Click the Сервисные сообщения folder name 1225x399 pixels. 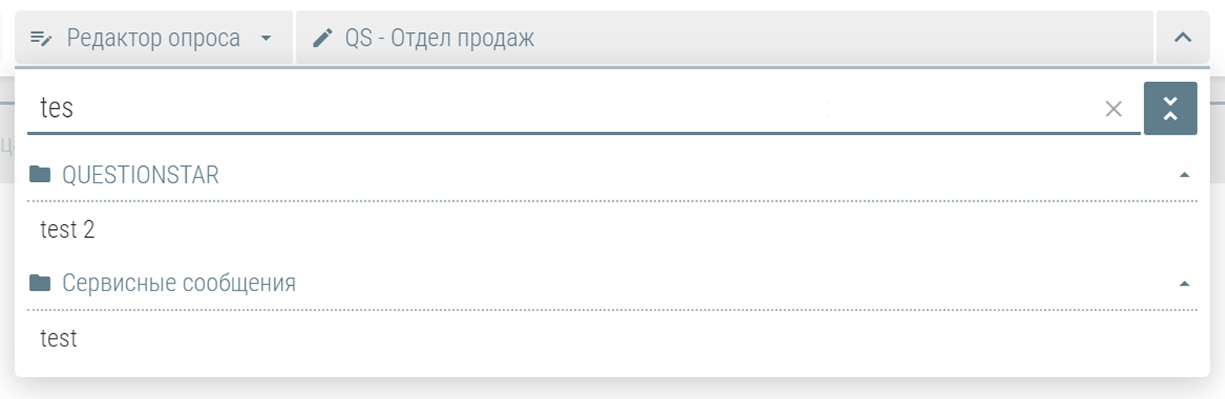178,284
